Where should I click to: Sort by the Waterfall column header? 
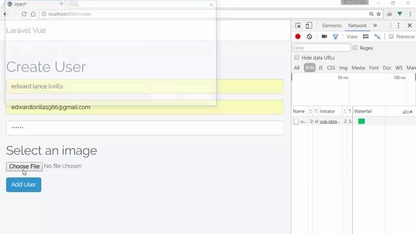pyautogui.click(x=363, y=111)
